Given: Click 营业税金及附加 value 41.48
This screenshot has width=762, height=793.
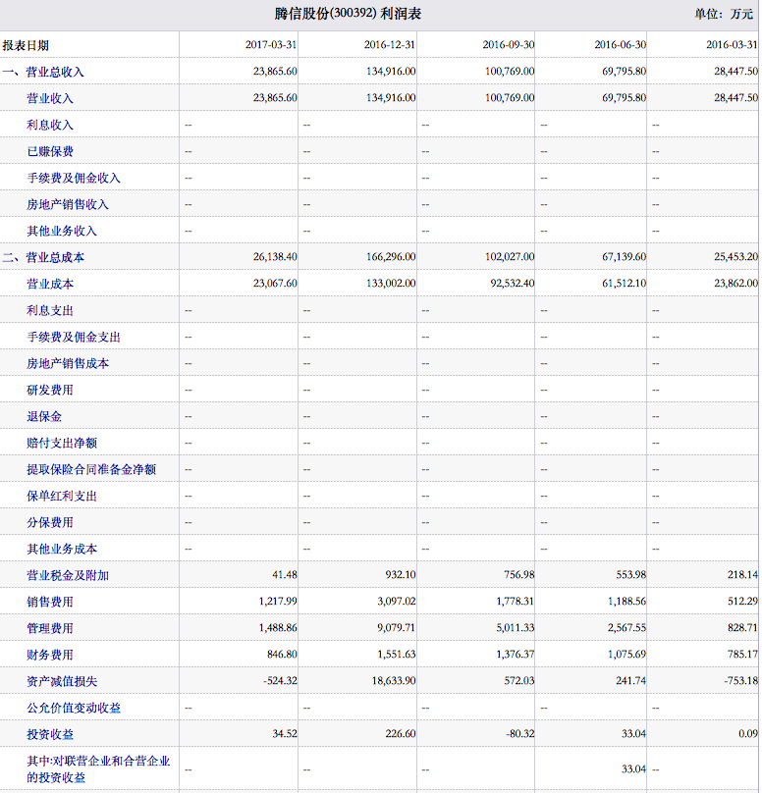Looking at the screenshot, I should pos(285,575).
